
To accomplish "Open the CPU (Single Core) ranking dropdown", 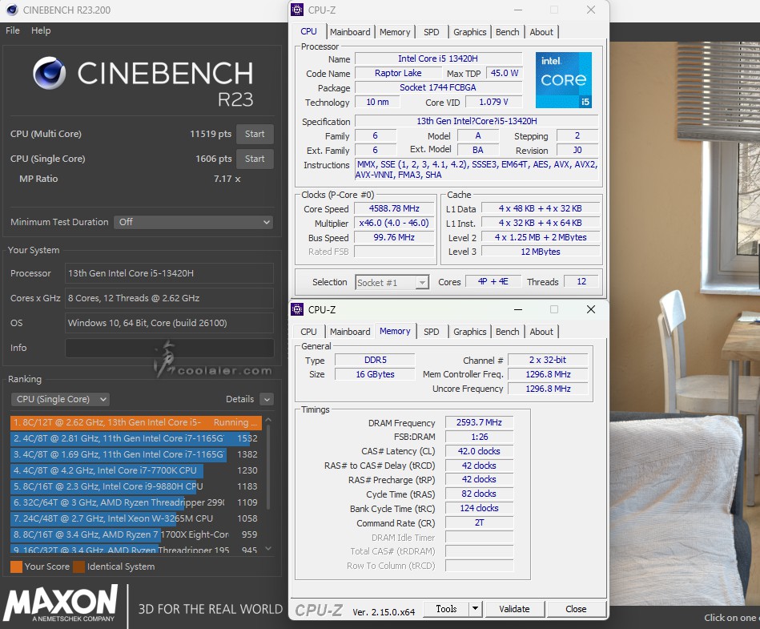I will [x=60, y=399].
